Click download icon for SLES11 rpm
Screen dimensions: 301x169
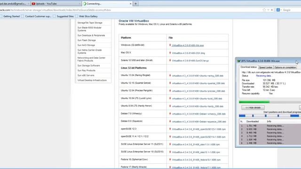point(170,144)
